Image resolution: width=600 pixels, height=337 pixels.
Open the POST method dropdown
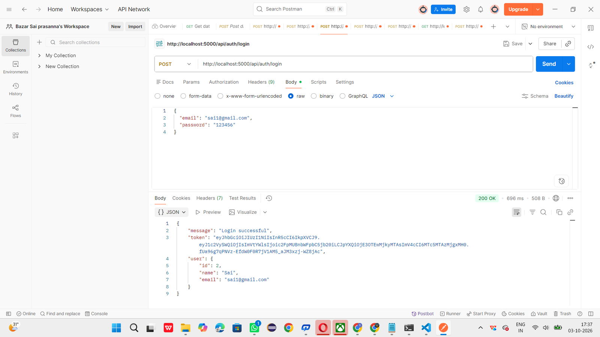pos(175,64)
